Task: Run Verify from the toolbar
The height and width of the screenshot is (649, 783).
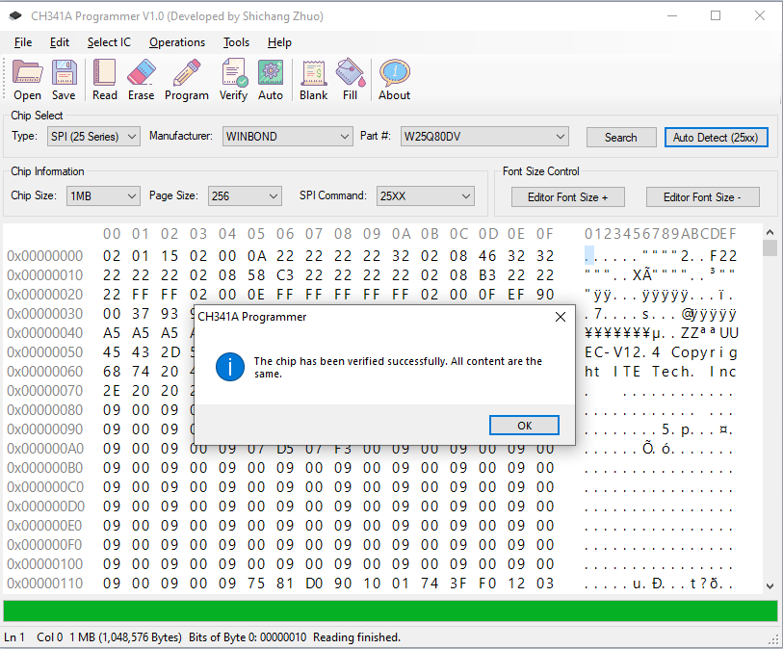Action: click(x=234, y=80)
